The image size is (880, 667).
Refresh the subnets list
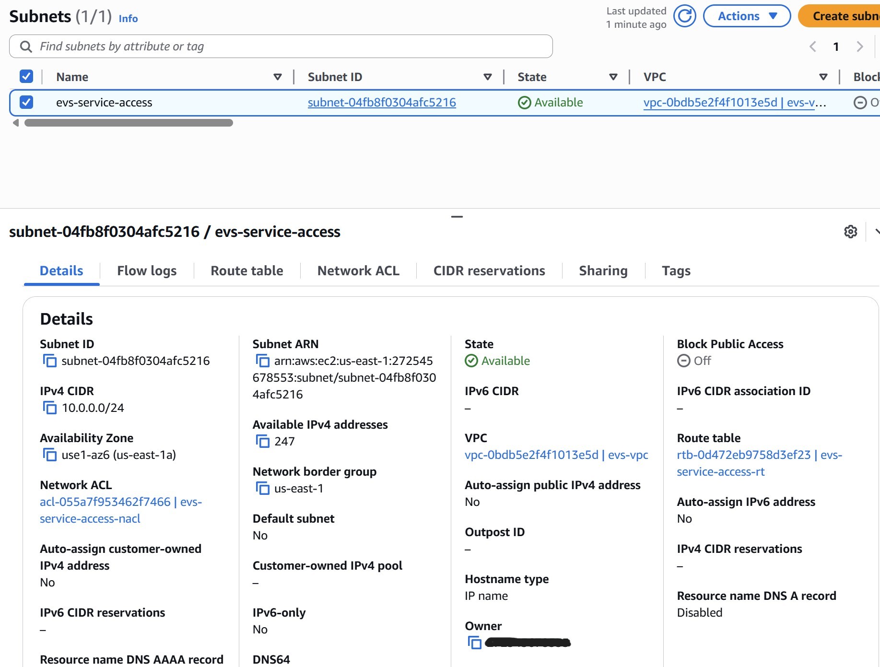tap(684, 16)
